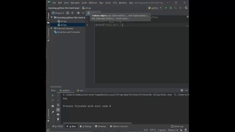This screenshot has height=132, width=235.
Task: Click the project breadcrumb 'learning python (the hard way)'
Action: point(64,8)
